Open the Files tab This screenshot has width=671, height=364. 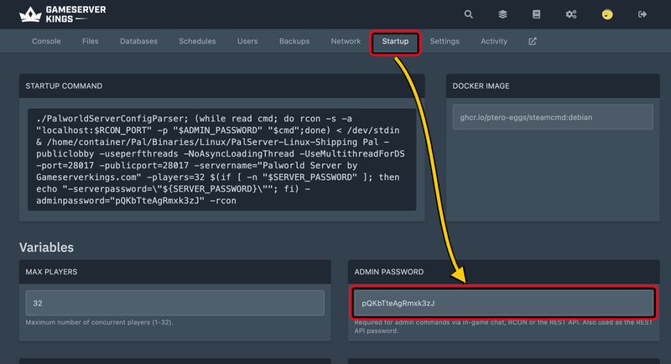point(91,41)
